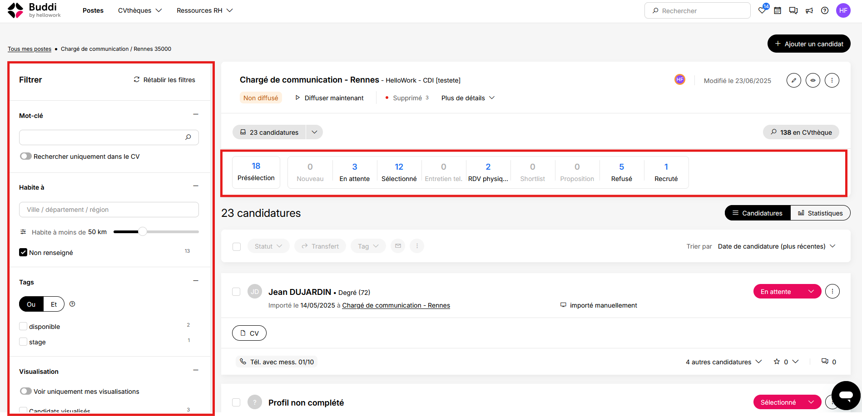862x416 pixels.
Task: Open the messages chat icon in header
Action: (x=793, y=10)
